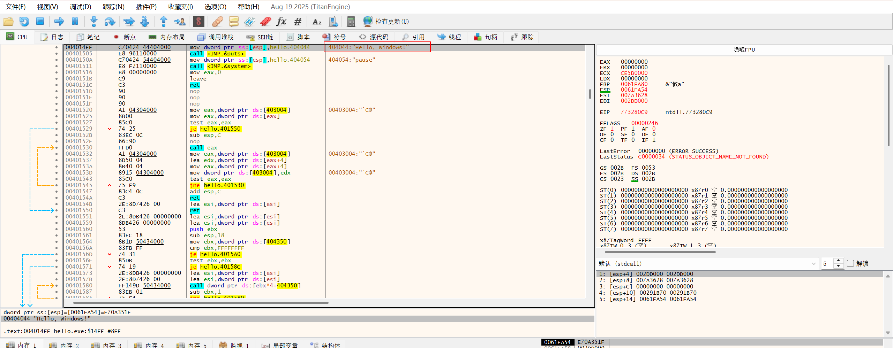Open the 插件(P) menu
This screenshot has height=348, width=893.
(146, 7)
